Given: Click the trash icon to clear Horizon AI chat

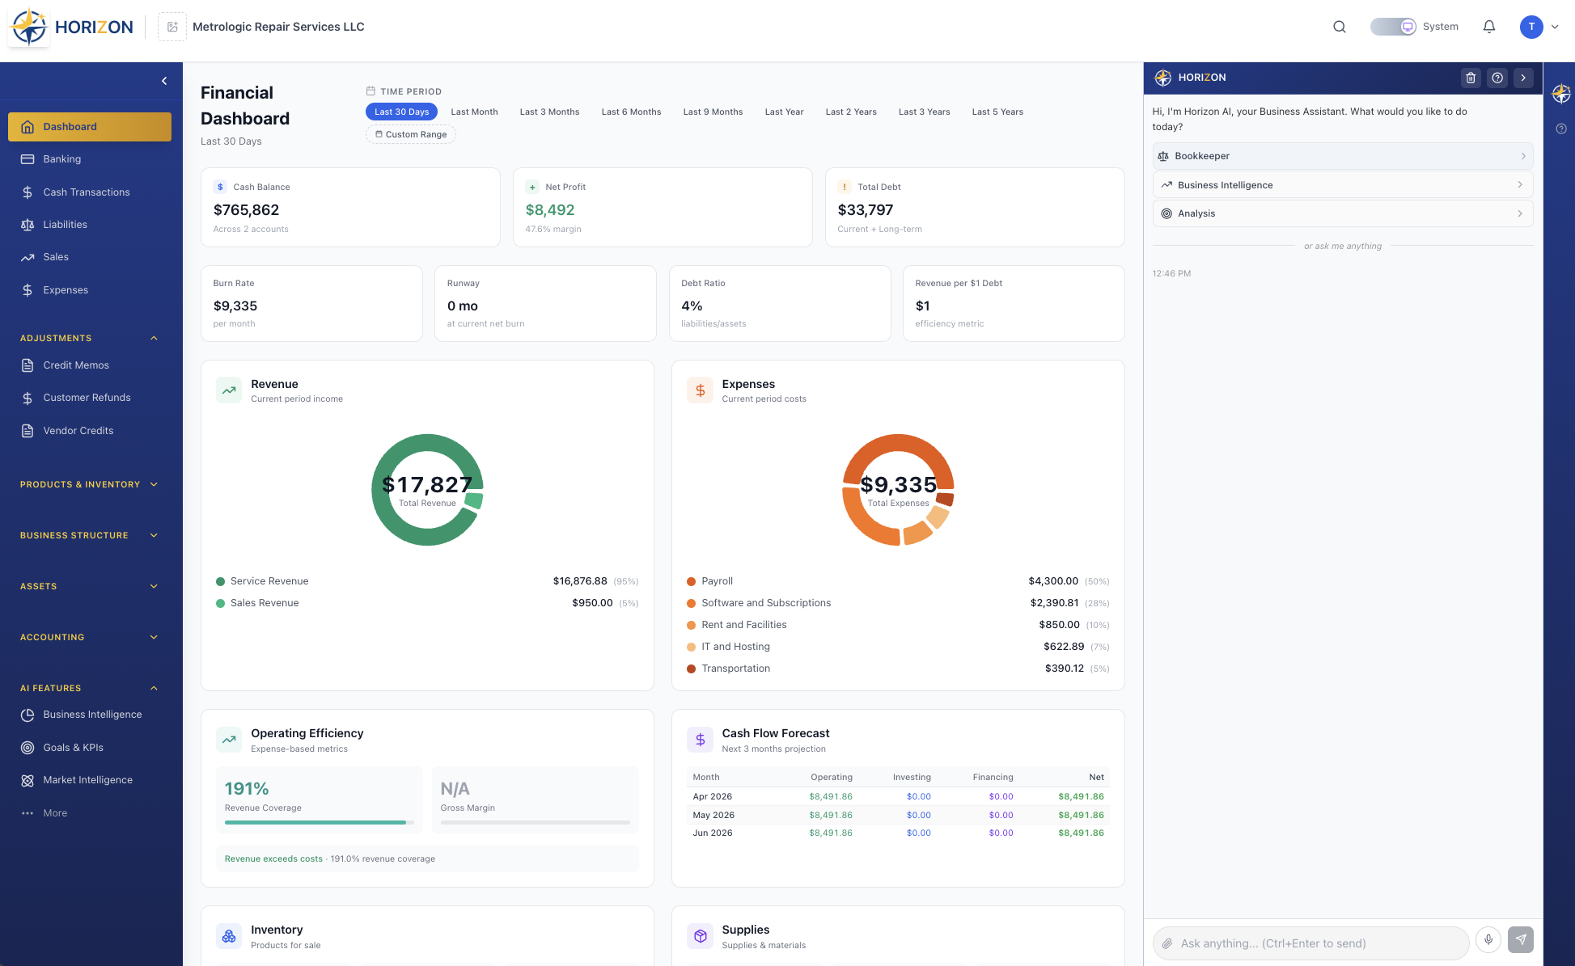Looking at the screenshot, I should pos(1471,78).
